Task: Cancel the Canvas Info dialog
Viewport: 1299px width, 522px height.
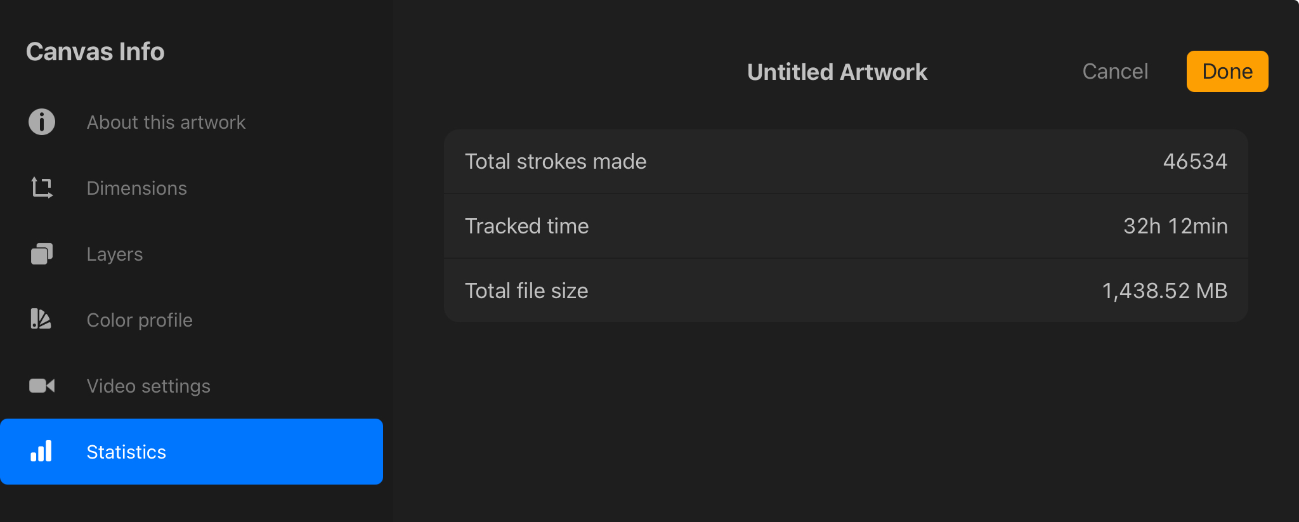Action: [x=1115, y=71]
